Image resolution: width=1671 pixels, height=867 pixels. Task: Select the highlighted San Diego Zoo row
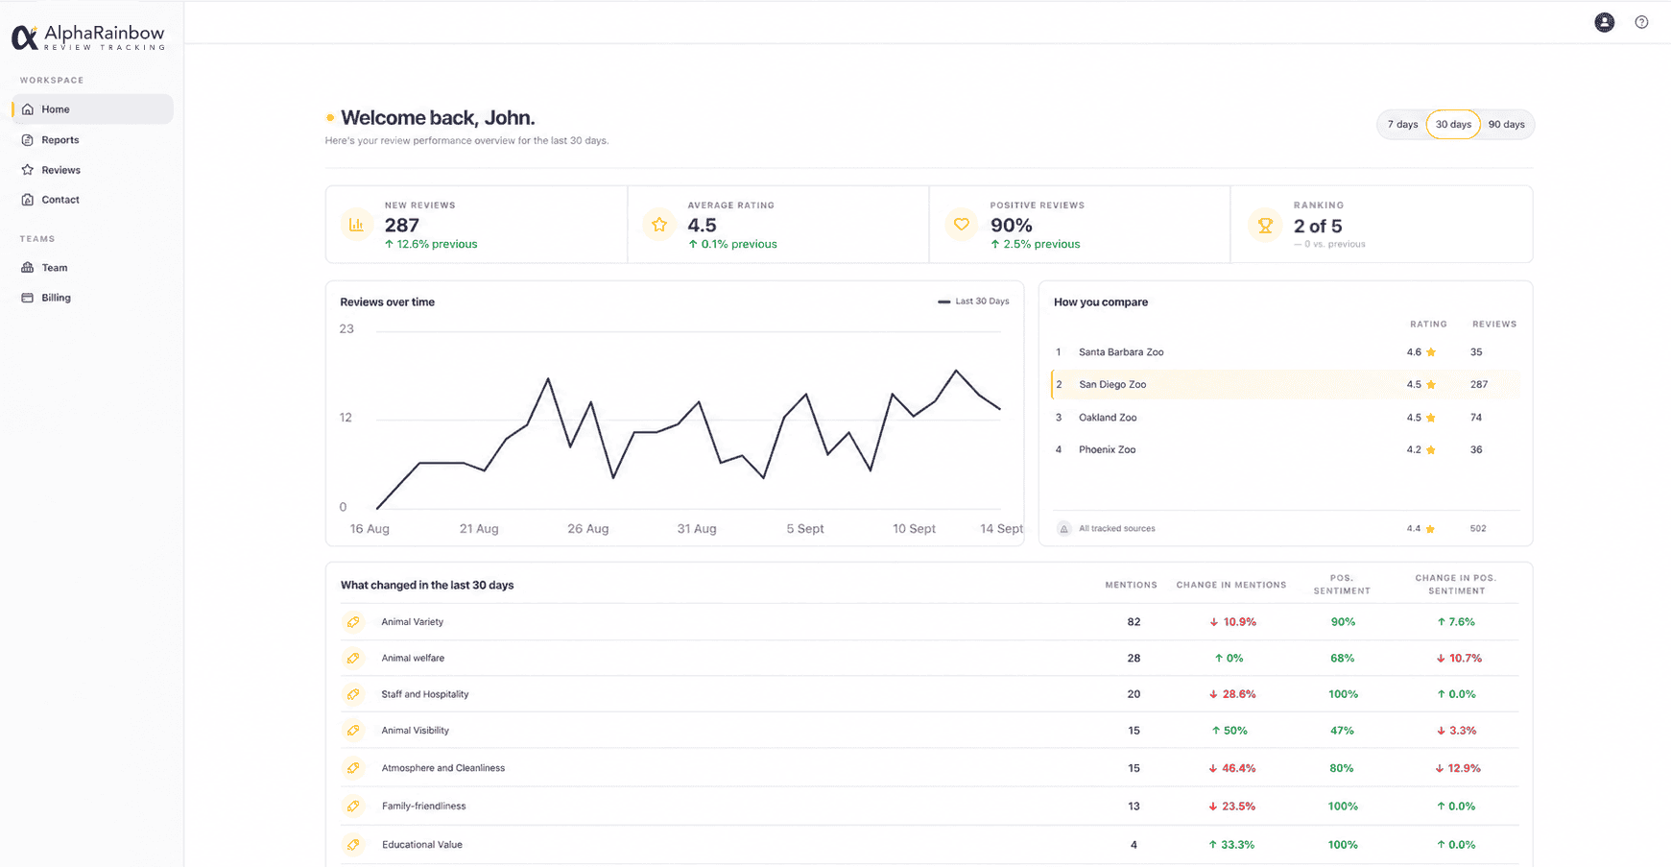tap(1286, 385)
